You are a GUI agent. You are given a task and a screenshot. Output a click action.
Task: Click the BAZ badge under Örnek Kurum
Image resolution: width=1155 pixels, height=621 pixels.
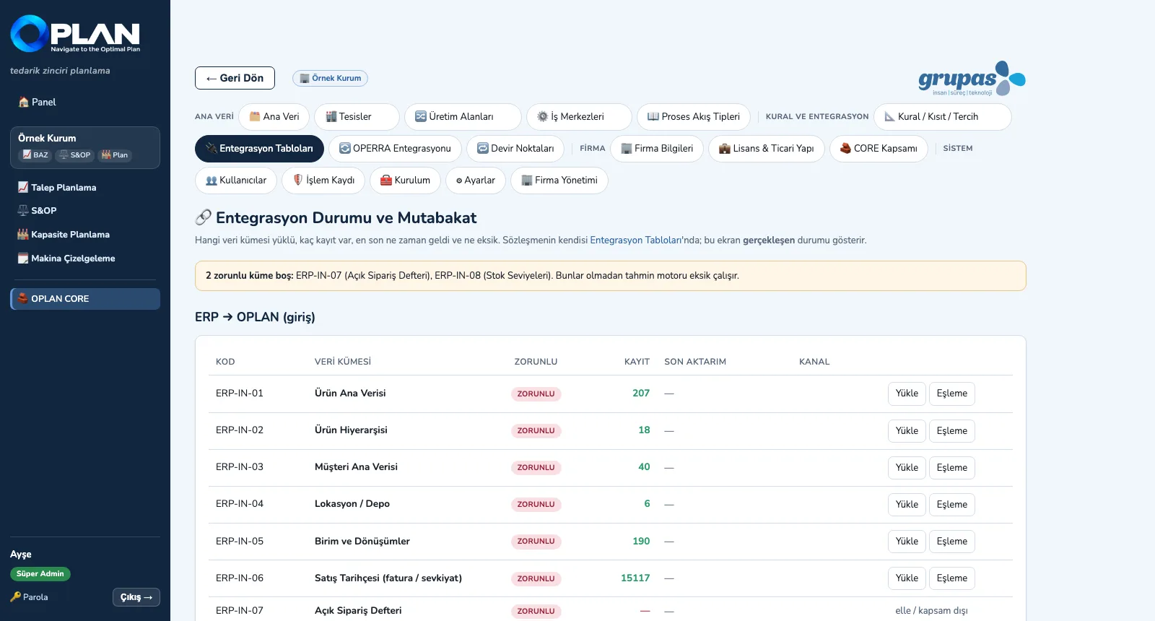[x=35, y=155]
